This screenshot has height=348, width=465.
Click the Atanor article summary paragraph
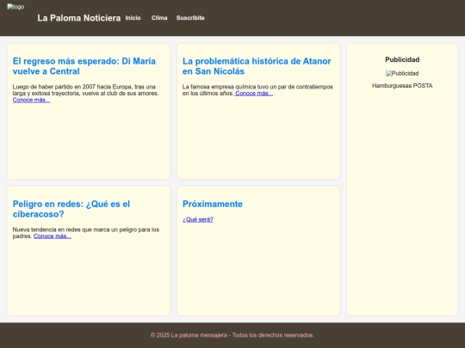pos(257,90)
